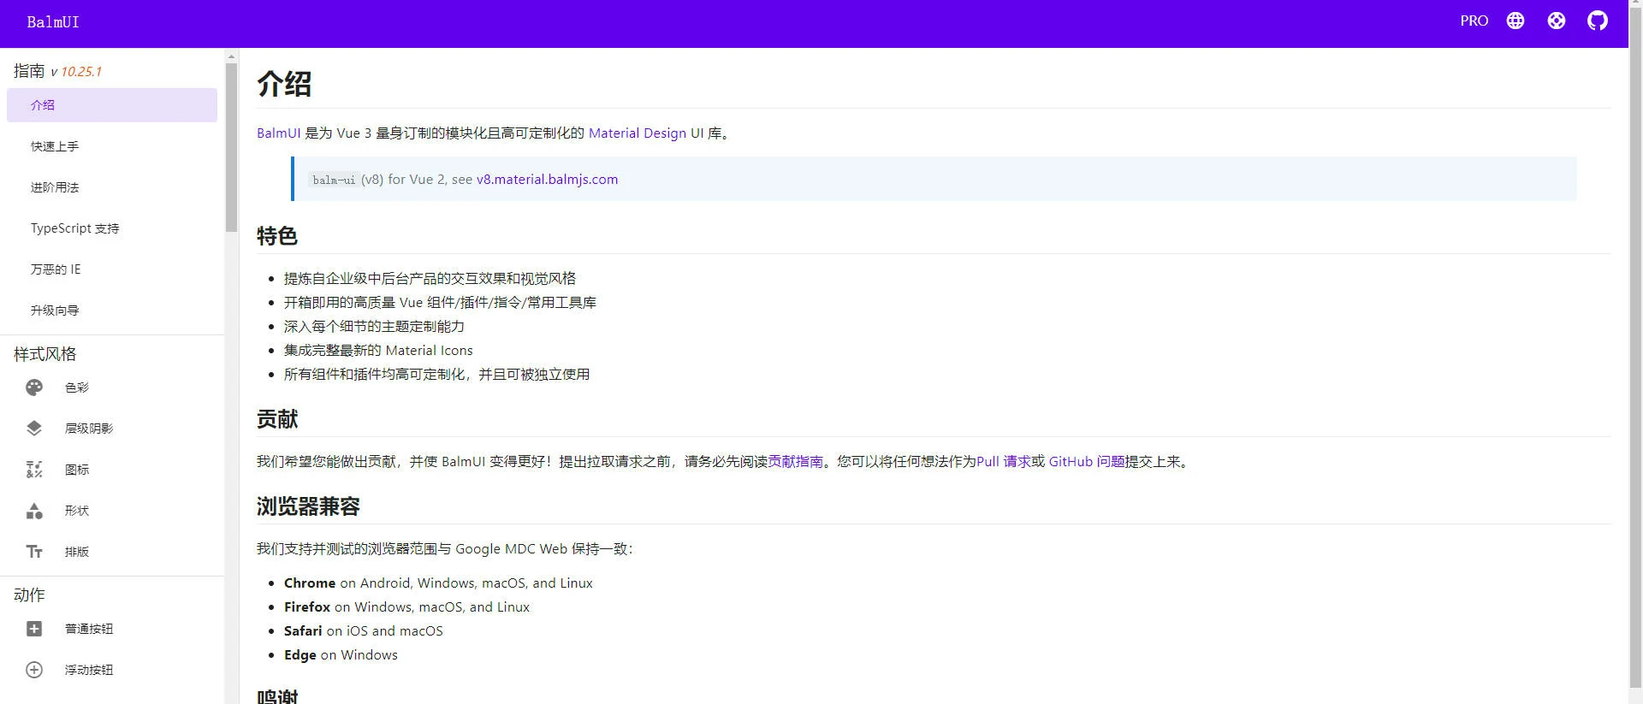Open 快速上手 in the sidebar
The height and width of the screenshot is (704, 1643).
coord(55,146)
